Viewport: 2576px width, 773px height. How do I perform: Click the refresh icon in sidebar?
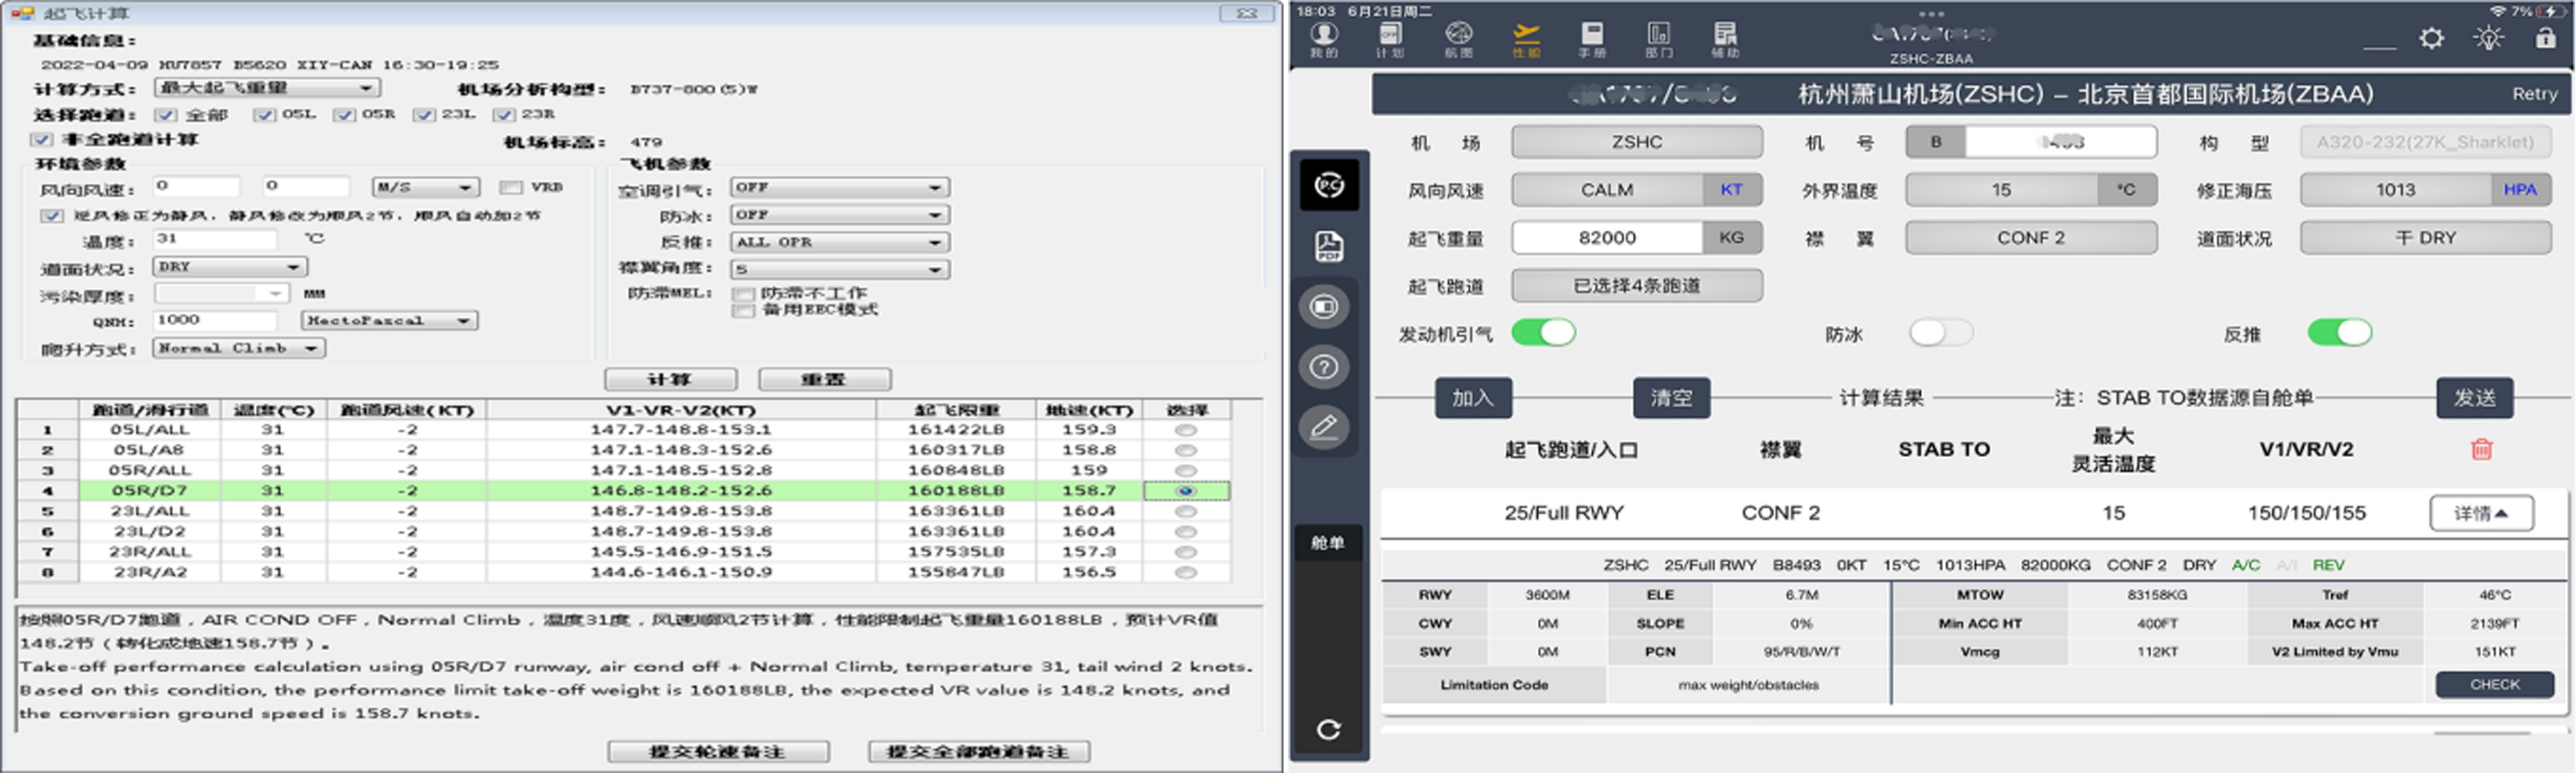(1328, 730)
